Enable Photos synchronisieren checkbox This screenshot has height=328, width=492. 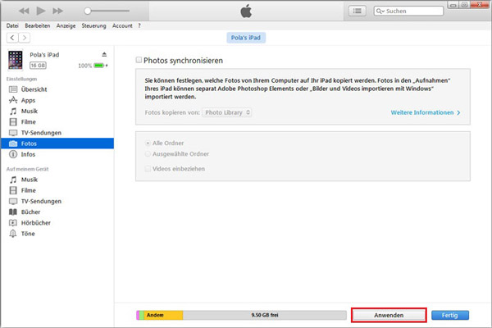pyautogui.click(x=139, y=60)
